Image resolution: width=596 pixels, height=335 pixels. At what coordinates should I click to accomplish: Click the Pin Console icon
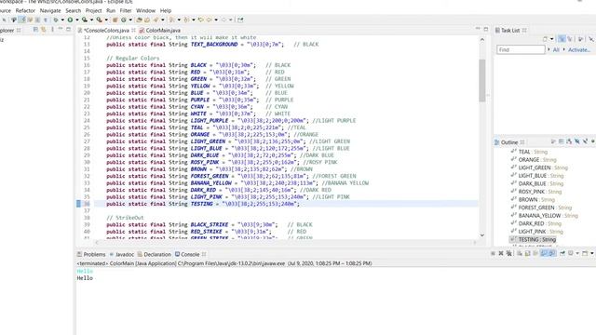click(562, 253)
